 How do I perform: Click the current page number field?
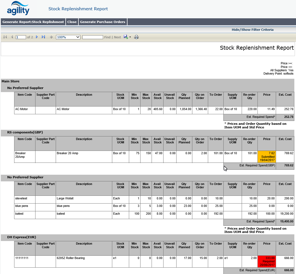21,37
